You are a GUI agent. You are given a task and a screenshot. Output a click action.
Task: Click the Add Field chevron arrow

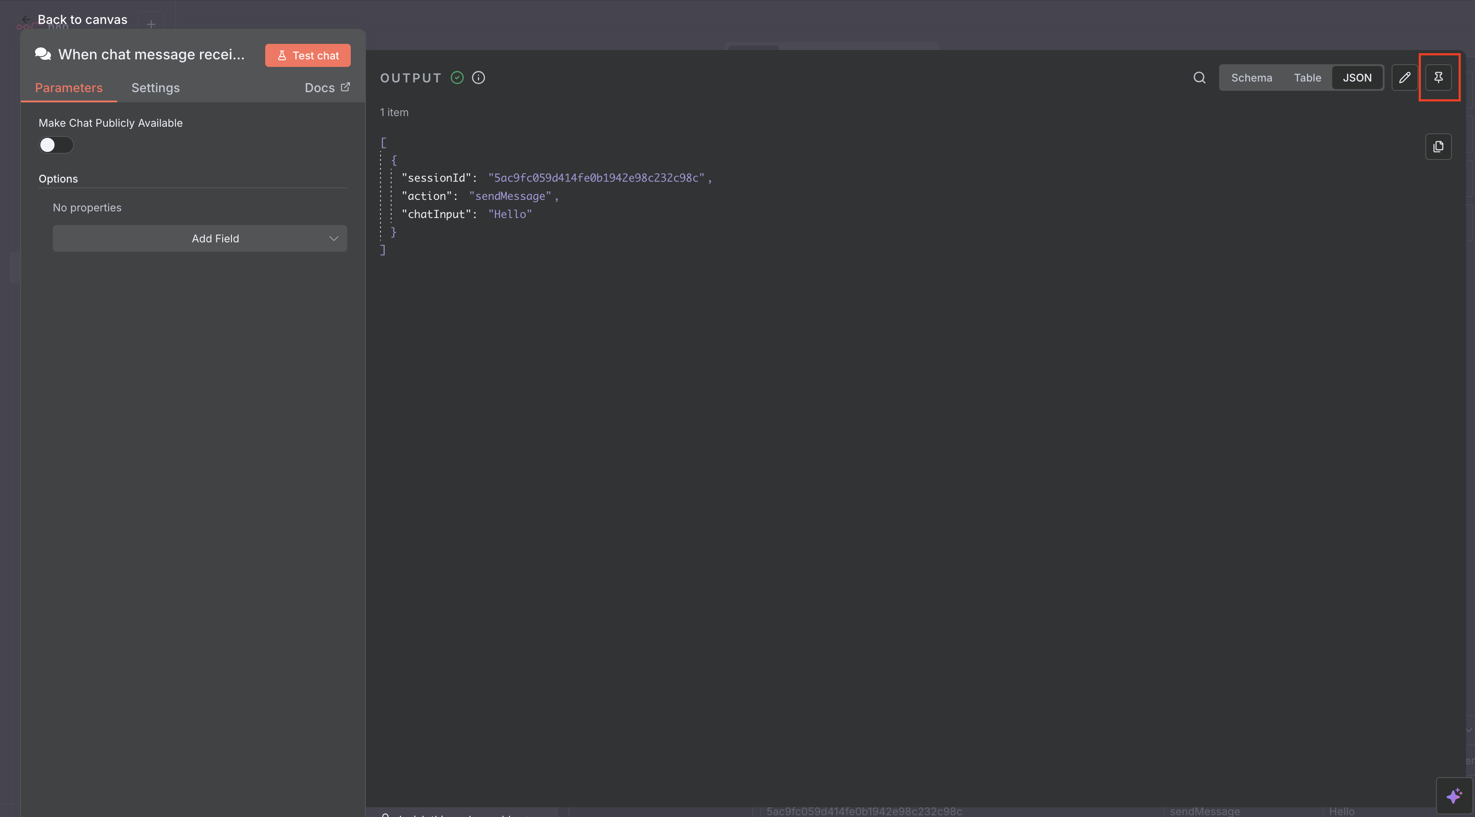coord(334,238)
